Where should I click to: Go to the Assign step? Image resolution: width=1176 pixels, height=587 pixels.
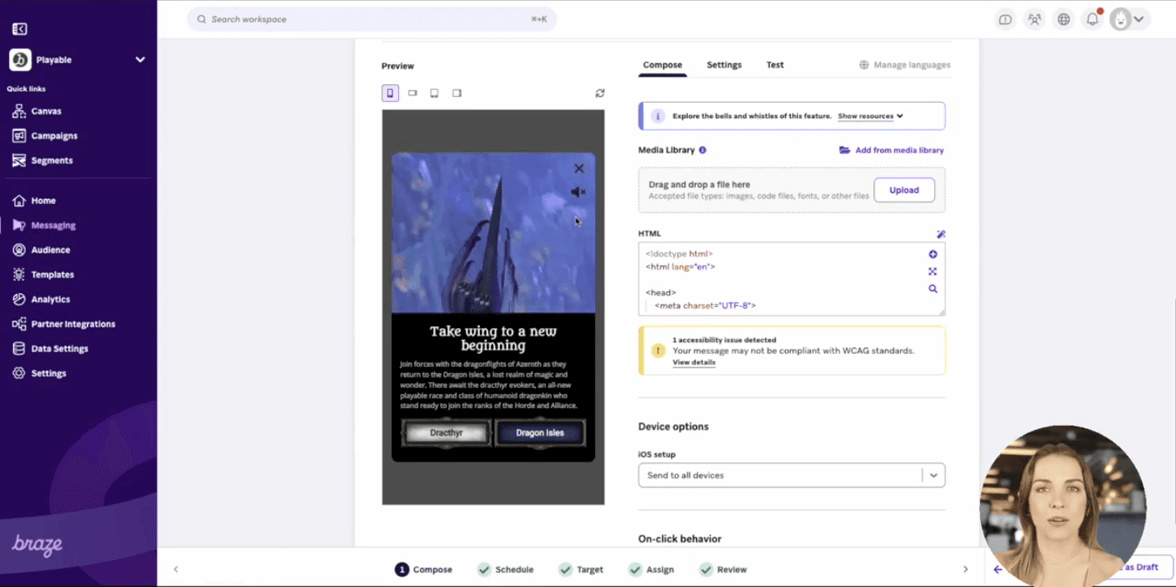[651, 570]
